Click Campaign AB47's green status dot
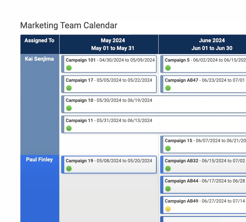 click(x=168, y=88)
